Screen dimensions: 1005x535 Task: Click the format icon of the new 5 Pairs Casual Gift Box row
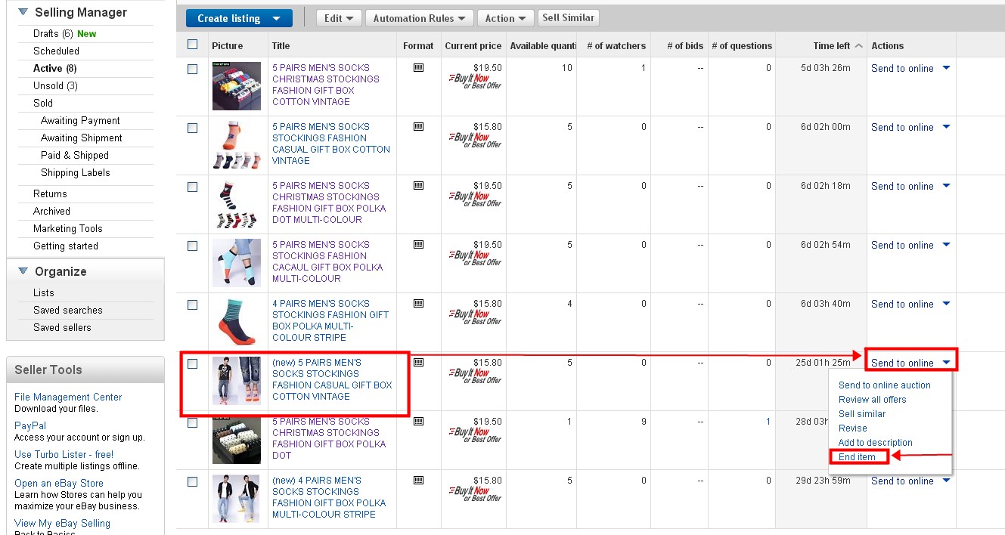(418, 363)
